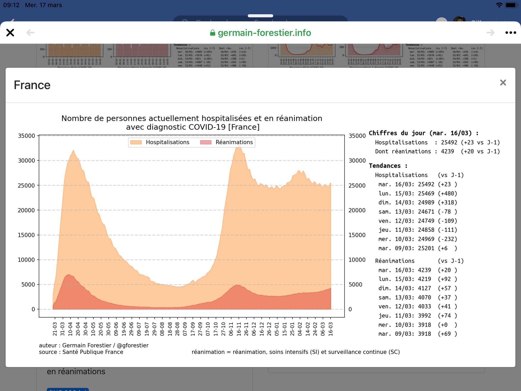Open the three-dot more options menu
Image resolution: width=521 pixels, height=391 pixels.
510,33
